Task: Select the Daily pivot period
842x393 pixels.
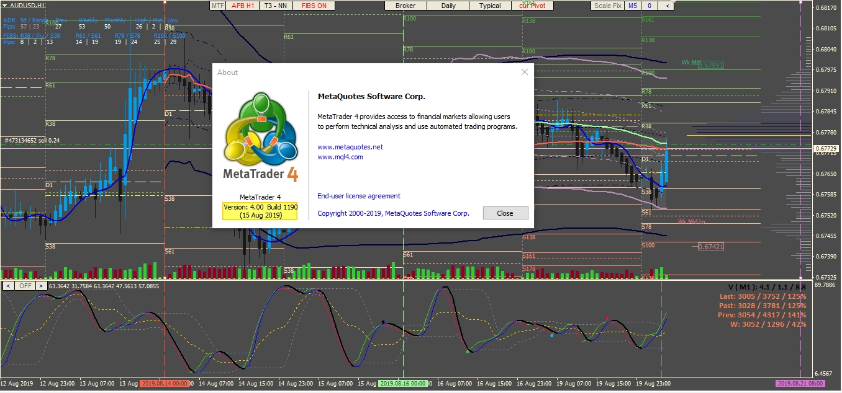Action: pyautogui.click(x=448, y=6)
